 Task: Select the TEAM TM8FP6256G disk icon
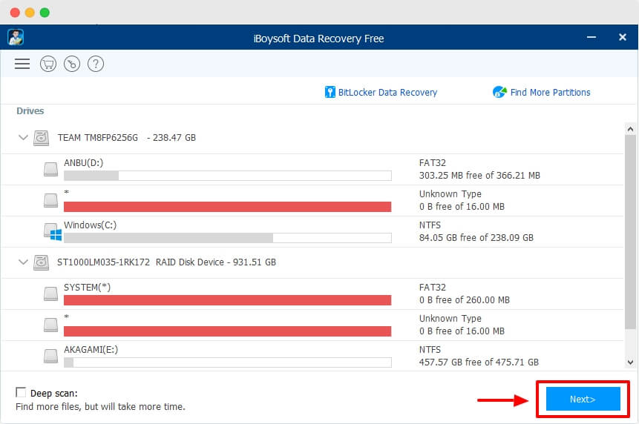[x=41, y=138]
